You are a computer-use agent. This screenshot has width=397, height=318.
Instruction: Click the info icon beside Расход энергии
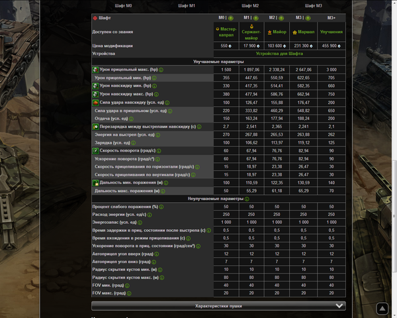pyautogui.click(x=150, y=215)
